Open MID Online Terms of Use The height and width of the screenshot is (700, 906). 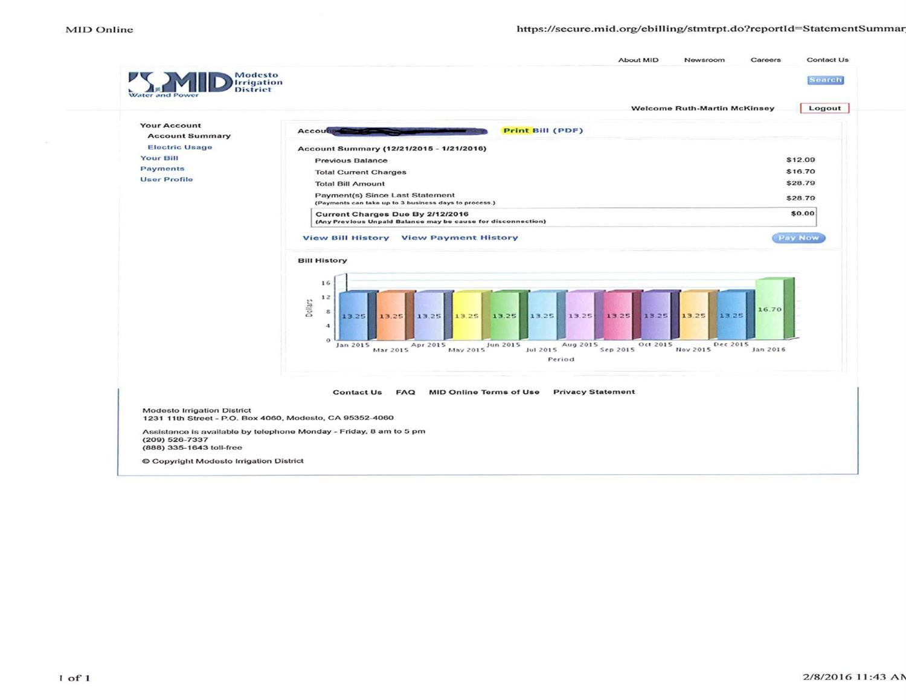click(x=484, y=392)
